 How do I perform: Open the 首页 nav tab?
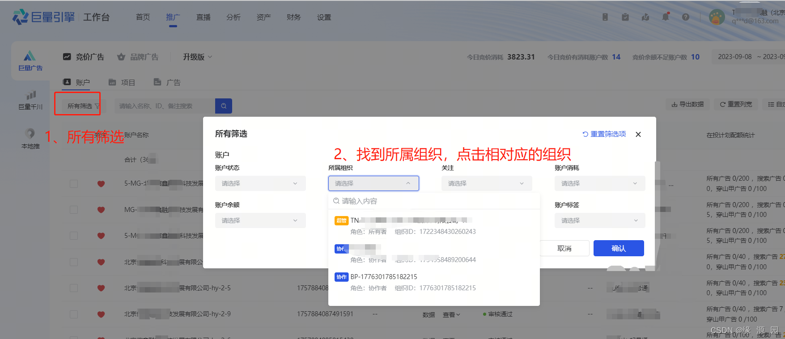pos(143,17)
